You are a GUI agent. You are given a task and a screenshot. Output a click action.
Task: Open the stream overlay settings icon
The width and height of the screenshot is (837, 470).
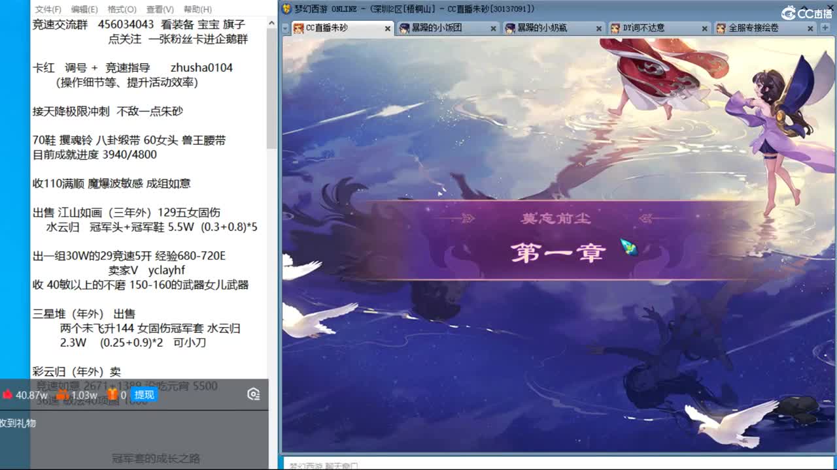(x=254, y=394)
